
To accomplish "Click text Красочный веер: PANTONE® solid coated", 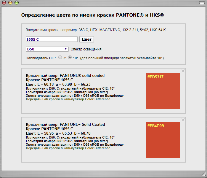I will coord(65,76).
